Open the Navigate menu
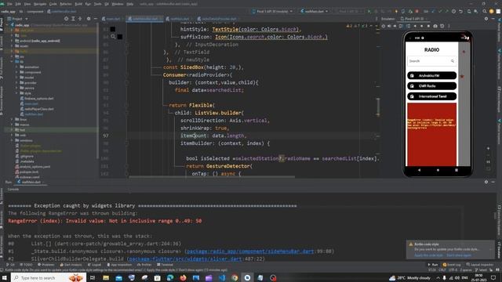 coord(40,4)
